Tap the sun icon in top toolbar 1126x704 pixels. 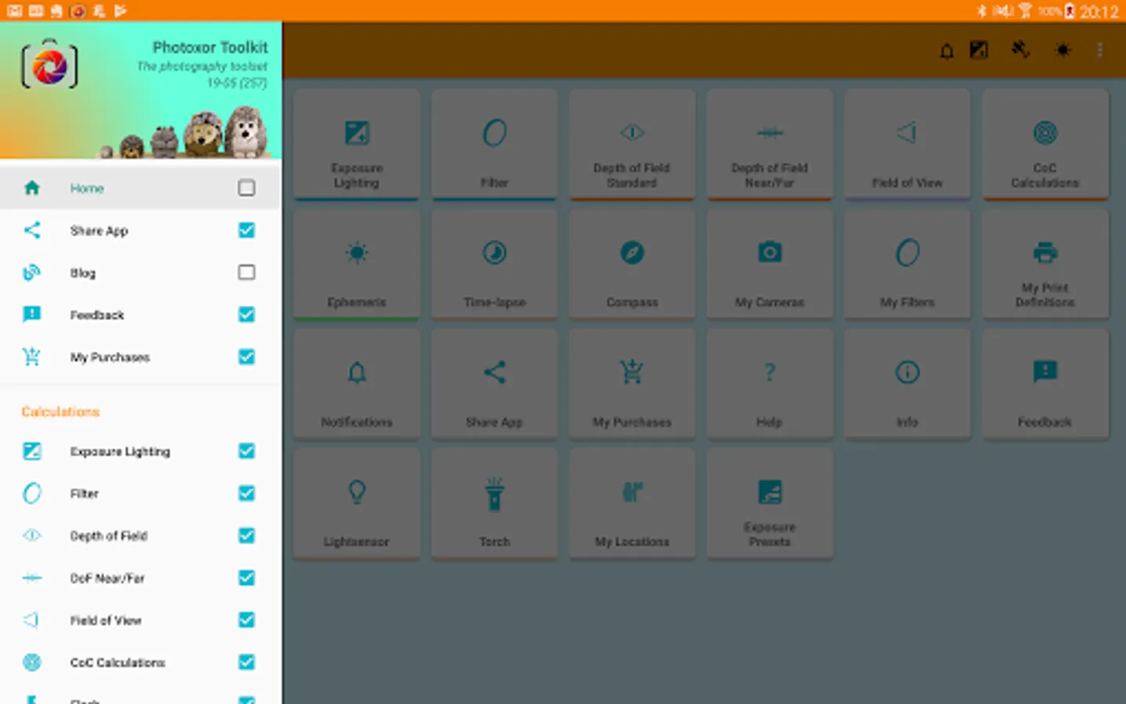pyautogui.click(x=1063, y=50)
